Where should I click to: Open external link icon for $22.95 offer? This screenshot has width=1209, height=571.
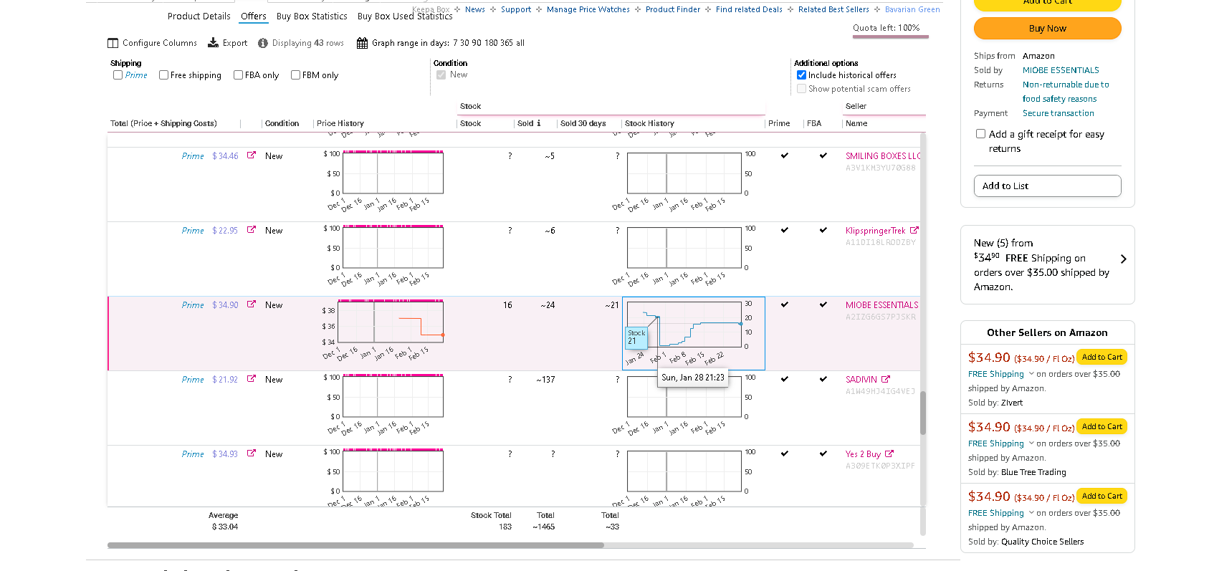click(252, 230)
